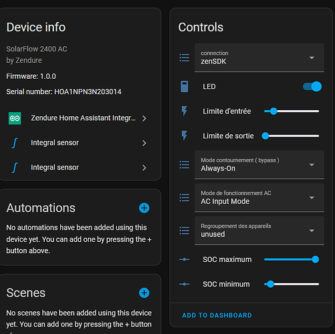Image resolution: width=335 pixels, height=334 pixels.
Task: Click the list icon beside connection dropdown
Action: pyautogui.click(x=185, y=57)
